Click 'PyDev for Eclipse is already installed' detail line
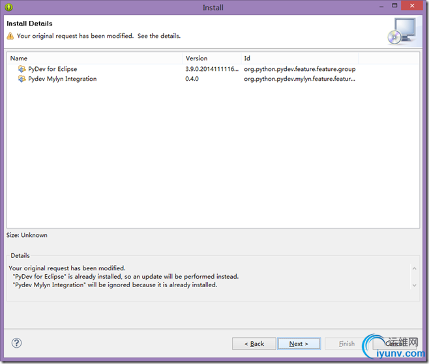 [x=126, y=277]
